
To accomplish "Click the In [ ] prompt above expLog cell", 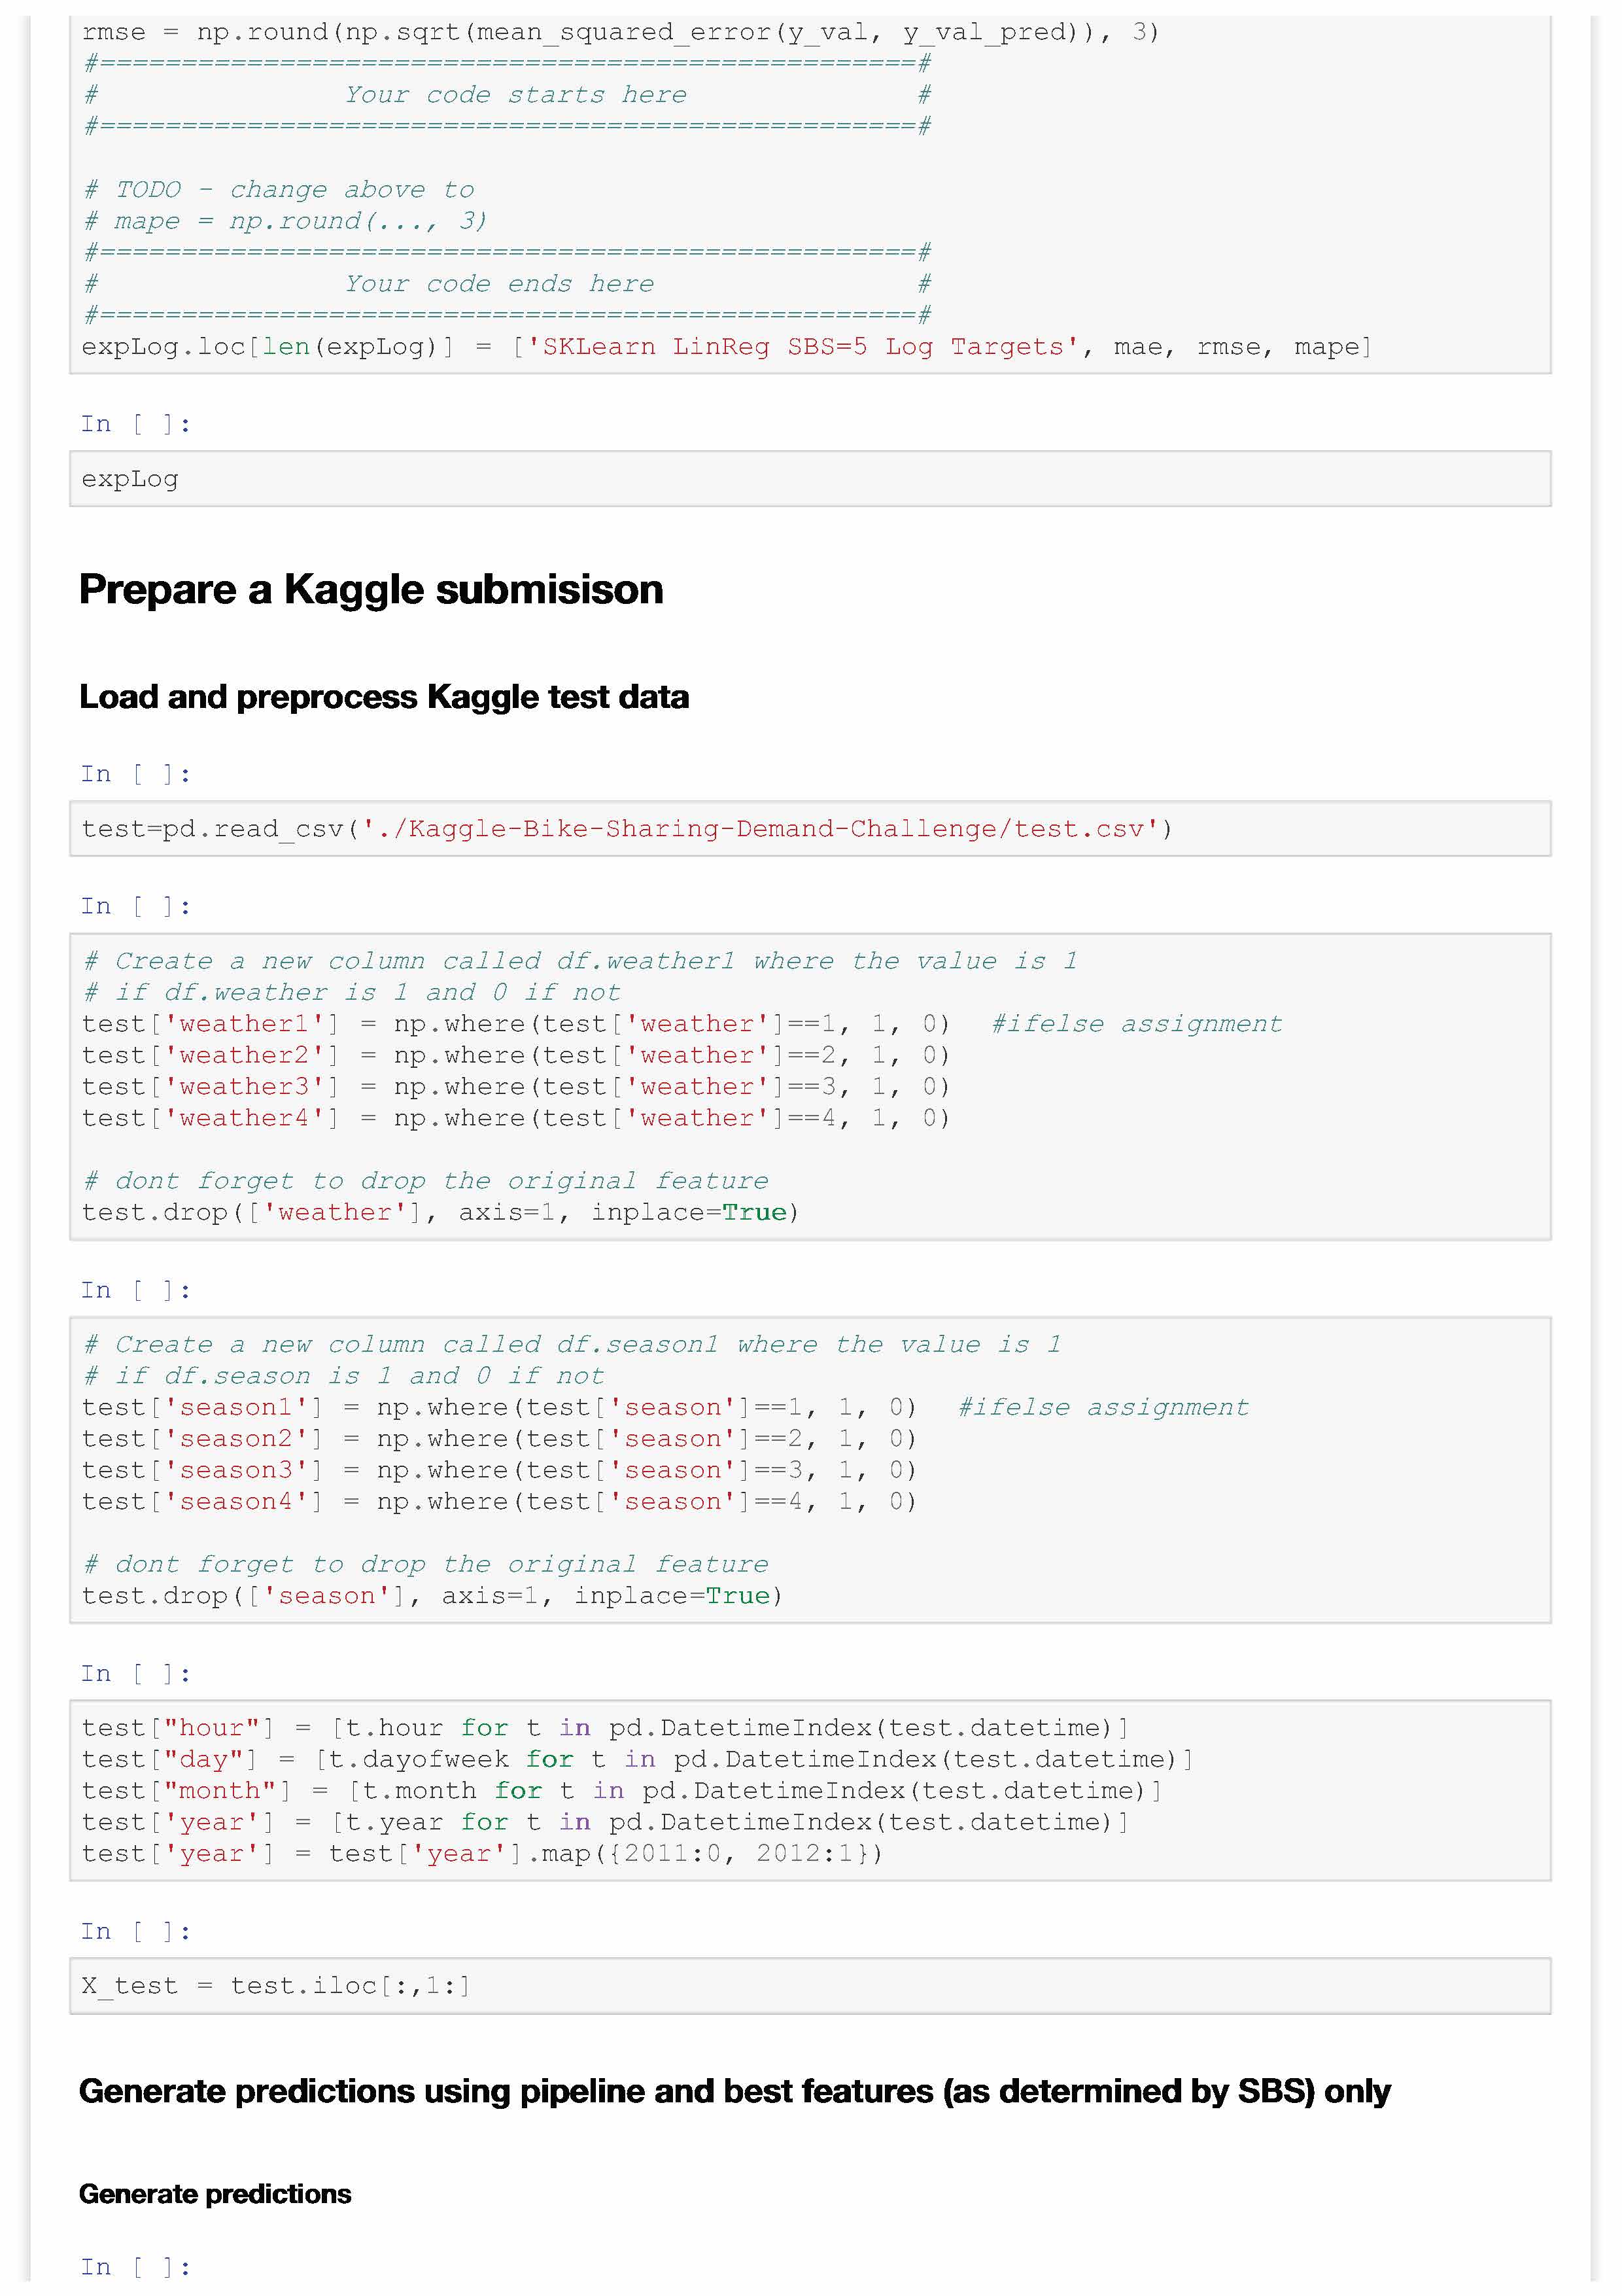I will pyautogui.click(x=135, y=424).
